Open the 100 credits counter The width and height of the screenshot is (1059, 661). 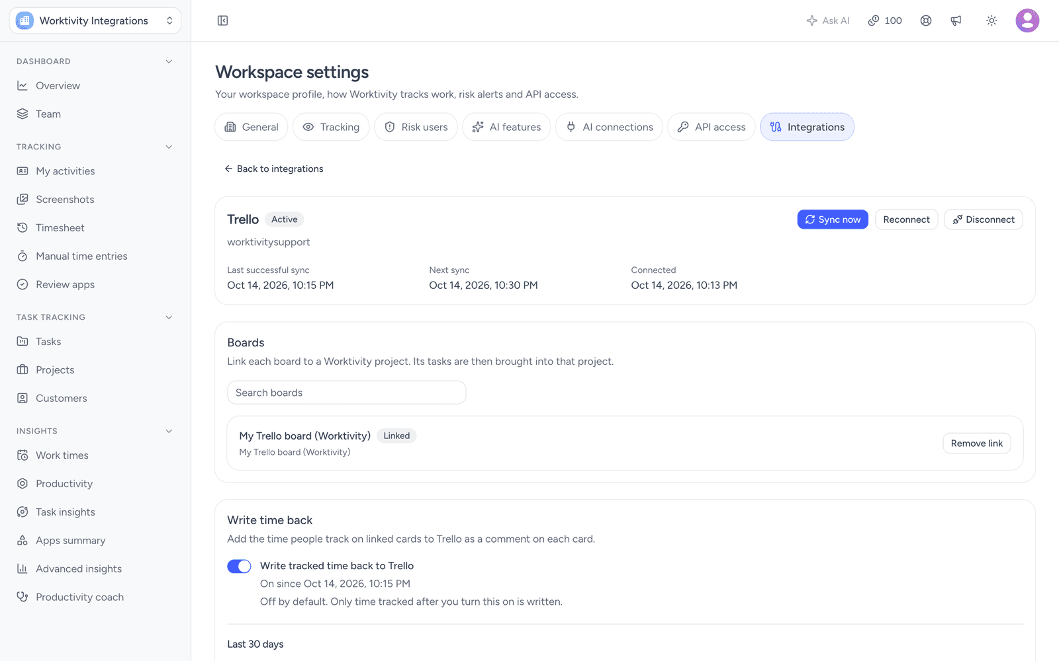click(x=885, y=20)
